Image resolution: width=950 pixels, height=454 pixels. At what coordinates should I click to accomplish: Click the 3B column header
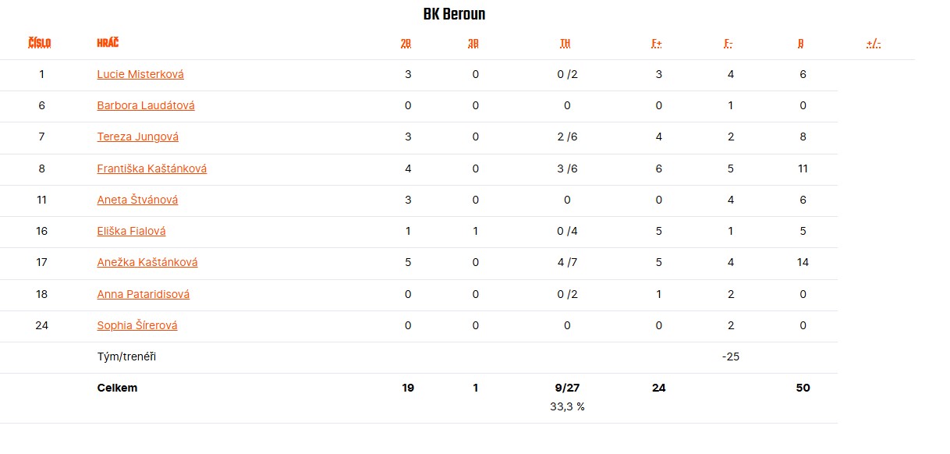473,44
